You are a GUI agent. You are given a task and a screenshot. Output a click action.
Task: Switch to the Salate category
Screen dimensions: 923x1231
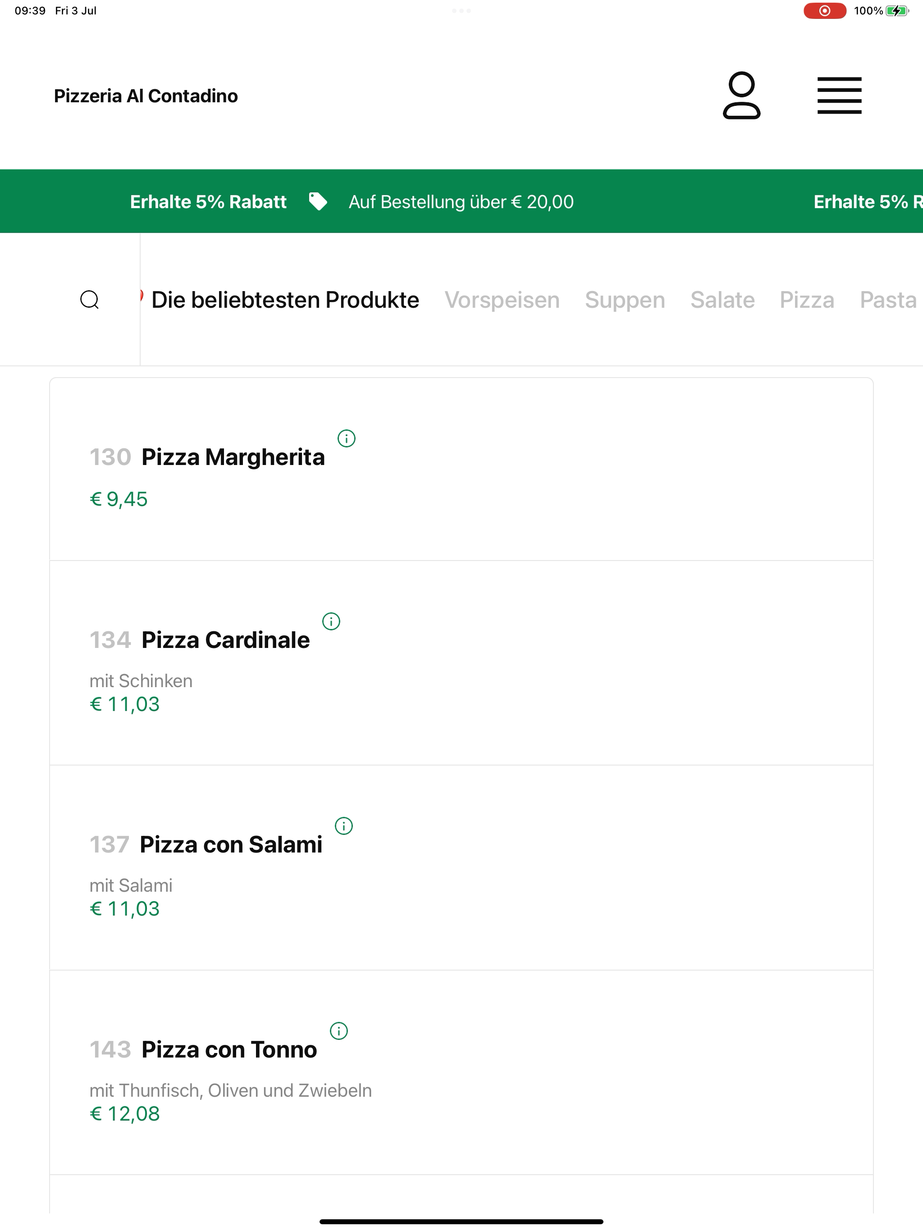[x=722, y=300]
